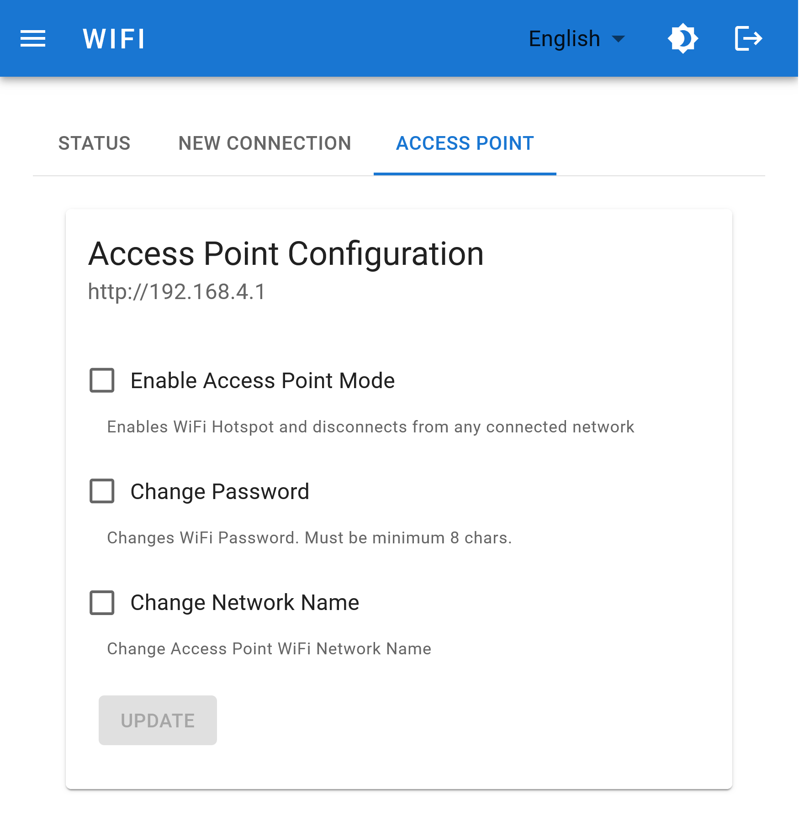The image size is (799, 826).
Task: Click the Access Point Configuration heading
Action: point(286,254)
